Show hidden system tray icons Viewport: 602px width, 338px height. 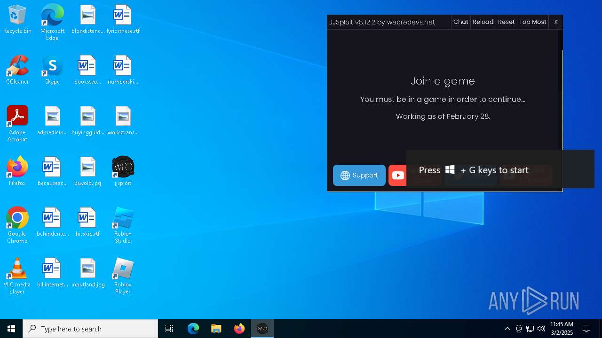(507, 329)
